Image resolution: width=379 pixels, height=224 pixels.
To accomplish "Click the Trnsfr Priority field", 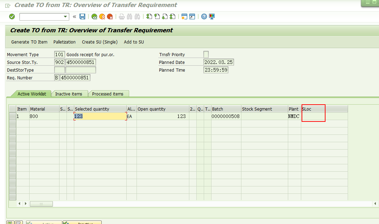I will pos(206,54).
